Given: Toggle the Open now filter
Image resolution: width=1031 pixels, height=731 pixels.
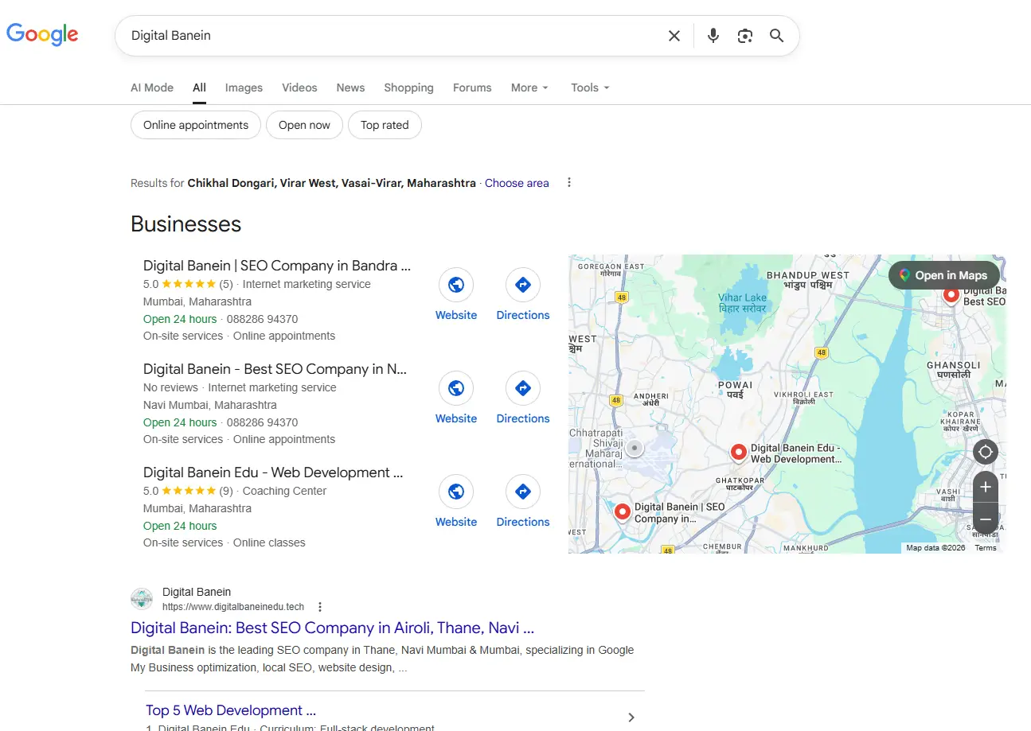Looking at the screenshot, I should [x=304, y=125].
